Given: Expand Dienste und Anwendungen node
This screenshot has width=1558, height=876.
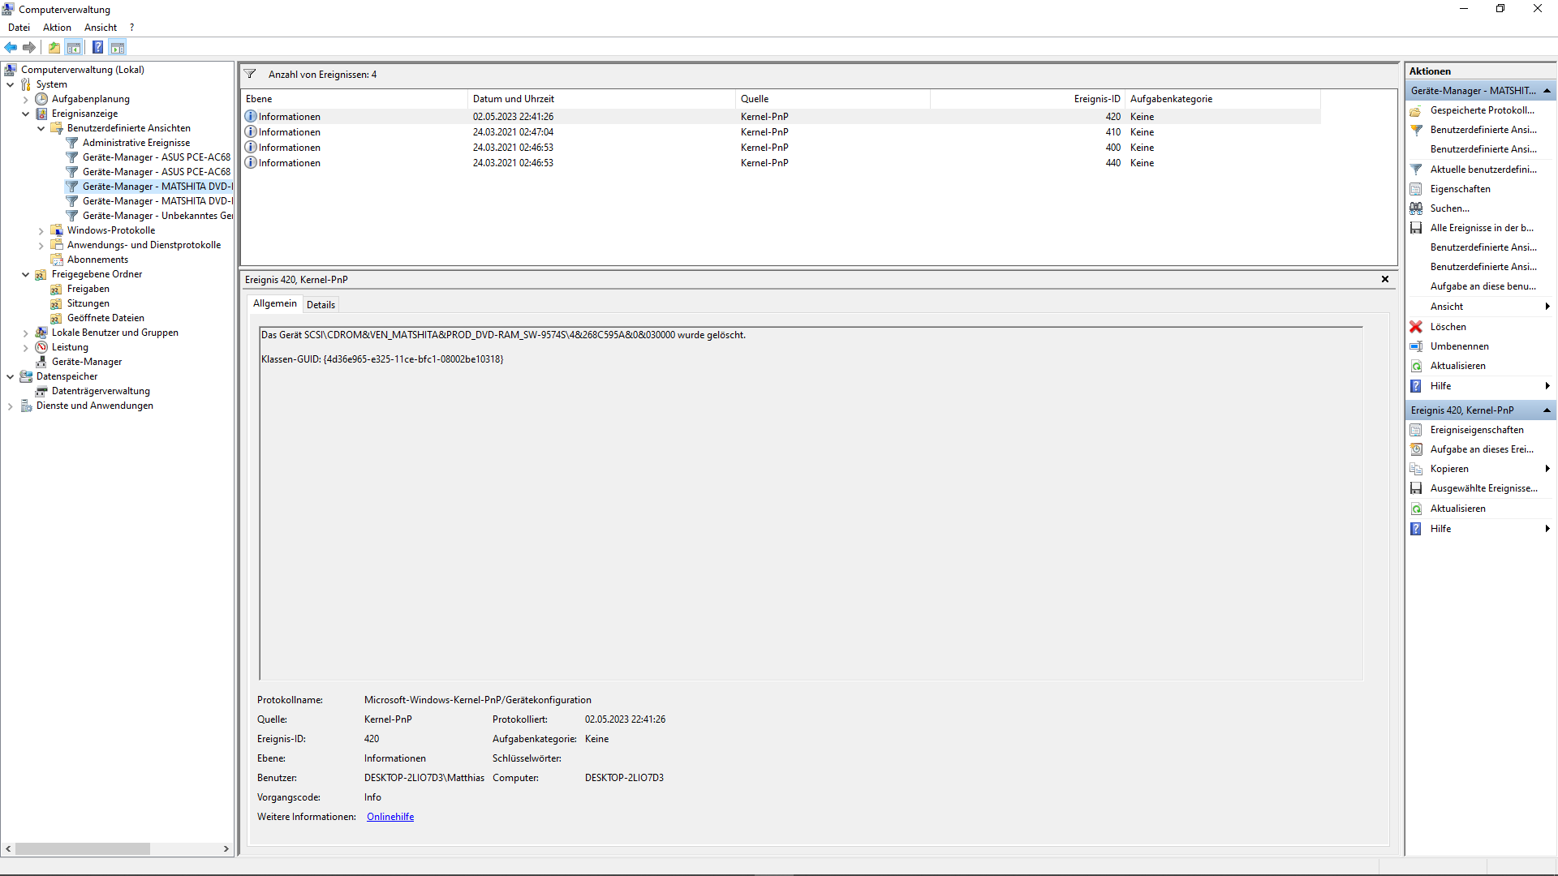Looking at the screenshot, I should coord(11,406).
